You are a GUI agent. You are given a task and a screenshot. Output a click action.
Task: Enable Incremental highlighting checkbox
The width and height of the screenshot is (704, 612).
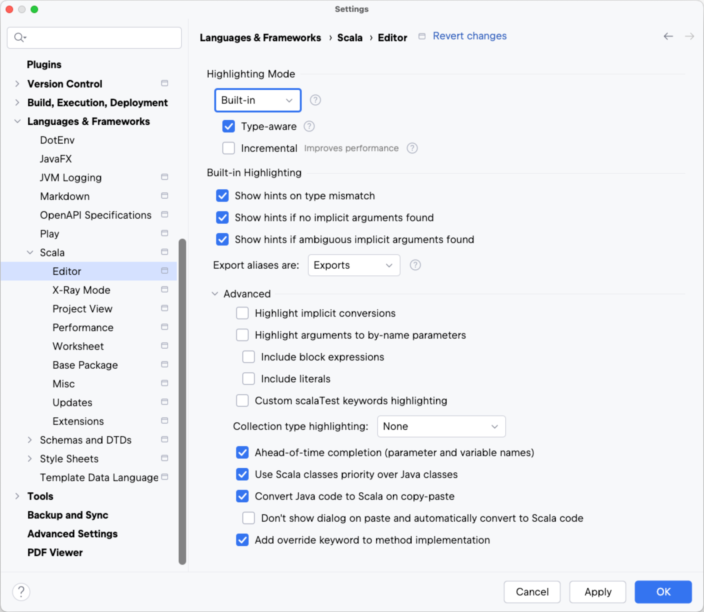click(x=229, y=148)
